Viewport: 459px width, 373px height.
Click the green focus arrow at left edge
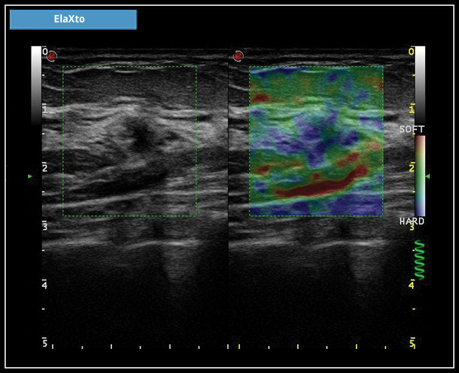[x=30, y=176]
